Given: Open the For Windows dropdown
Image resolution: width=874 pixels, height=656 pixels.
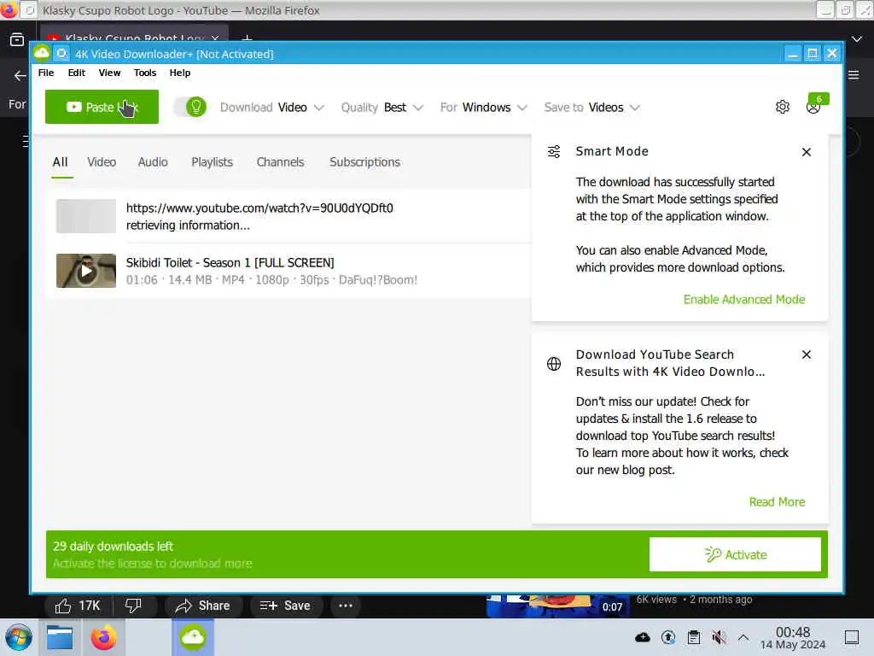Looking at the screenshot, I should click(483, 107).
